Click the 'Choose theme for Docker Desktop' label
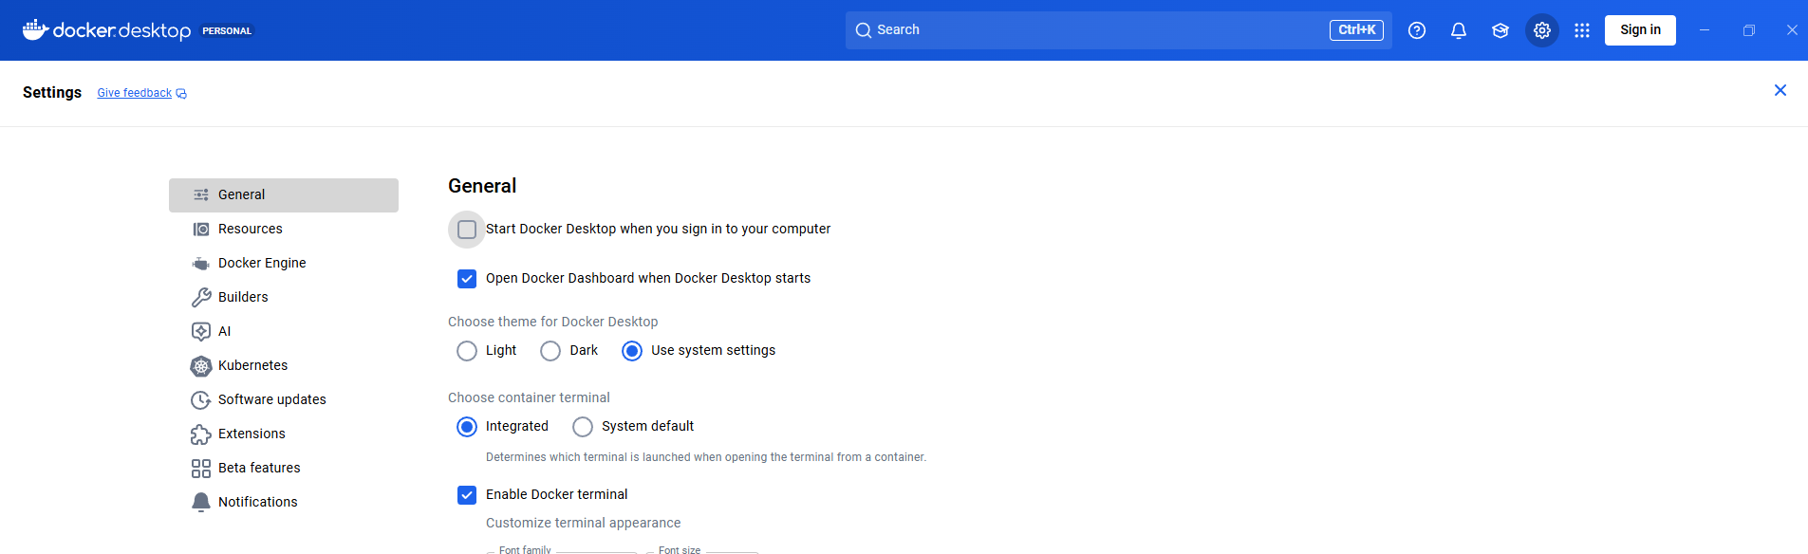This screenshot has height=554, width=1808. coord(552,322)
